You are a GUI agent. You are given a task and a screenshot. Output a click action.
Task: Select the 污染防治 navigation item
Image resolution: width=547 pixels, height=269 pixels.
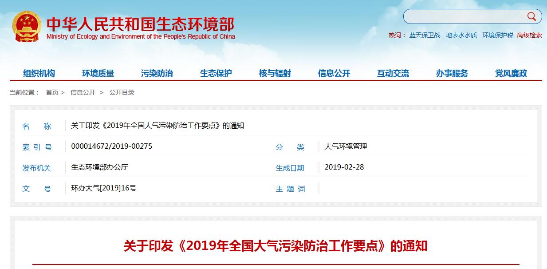157,73
